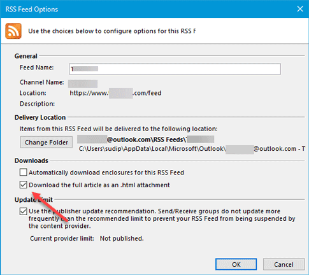The image size is (309, 275).
Task: Click the Downloads section heading
Action: tap(31, 160)
